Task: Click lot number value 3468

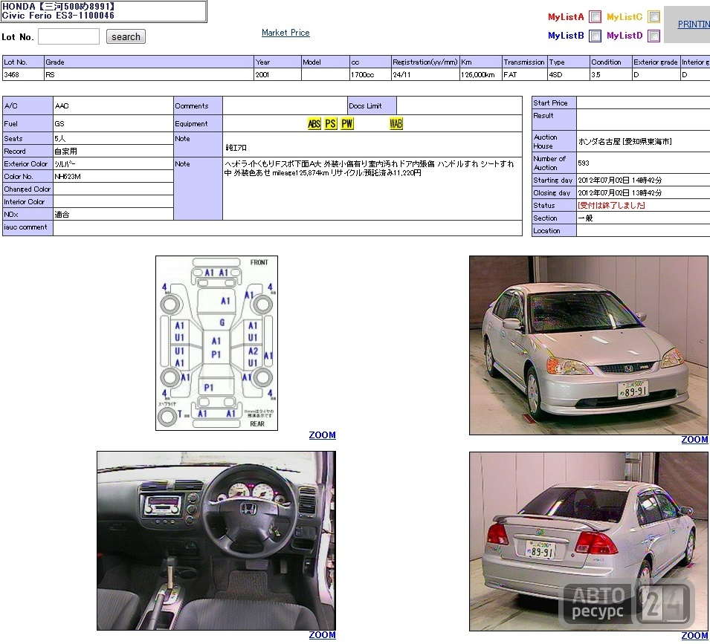Action: pos(11,74)
